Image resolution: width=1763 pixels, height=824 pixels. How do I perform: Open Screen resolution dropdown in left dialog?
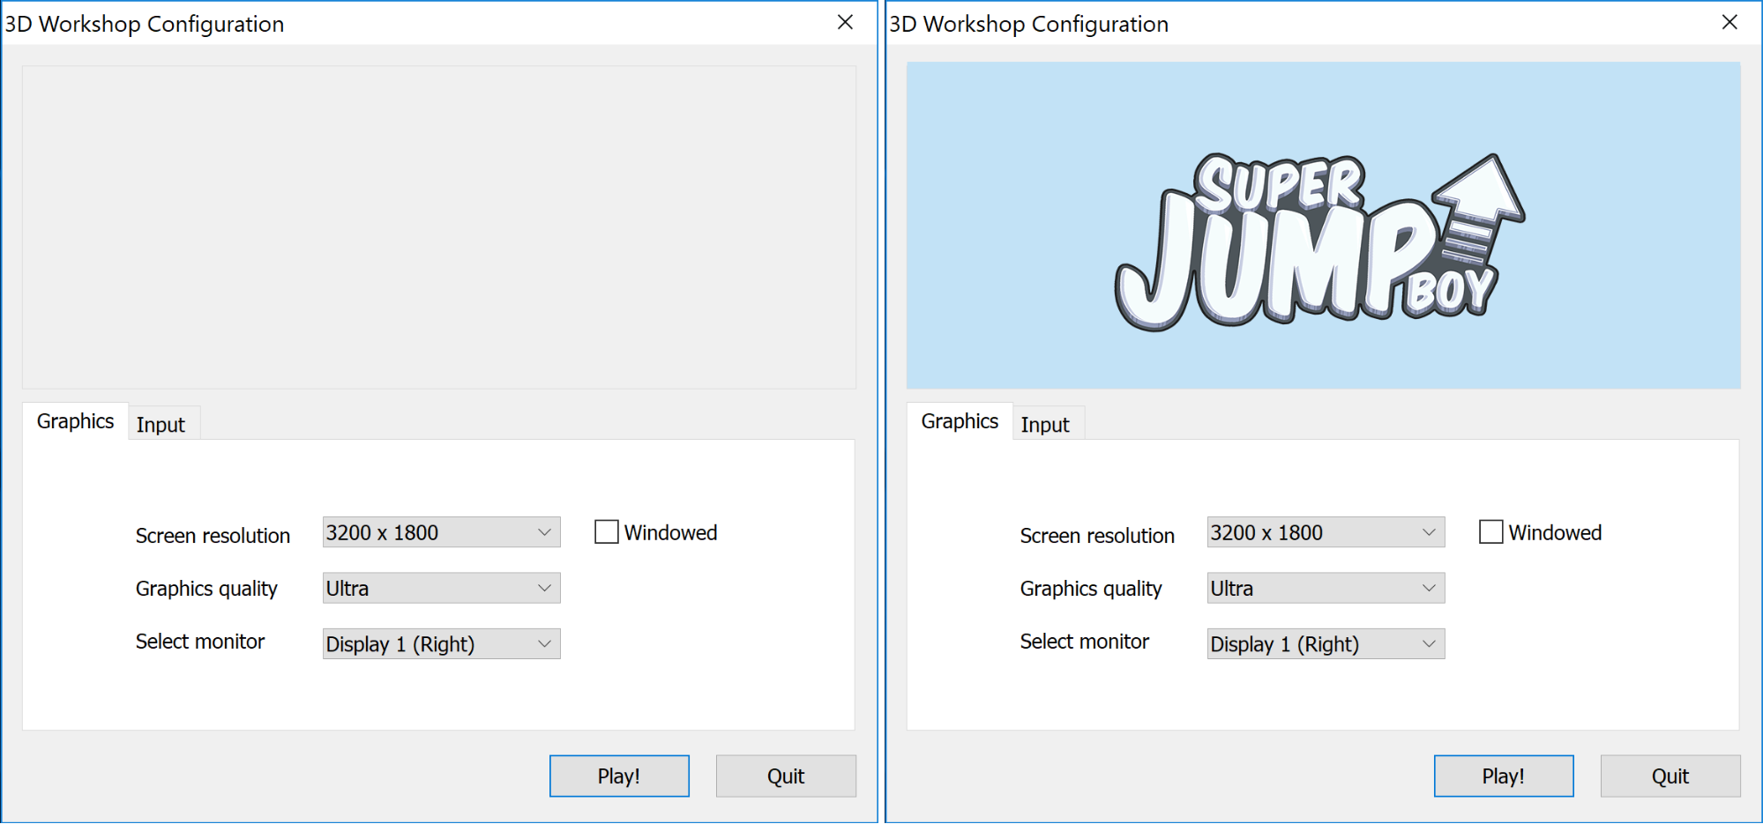click(441, 532)
